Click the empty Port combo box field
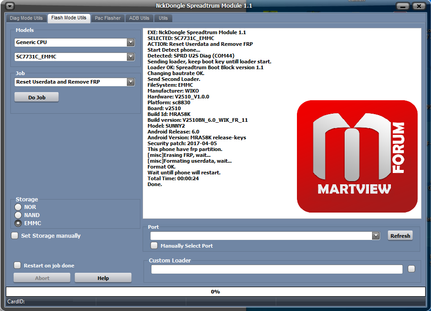This screenshot has width=431, height=311. click(265, 235)
